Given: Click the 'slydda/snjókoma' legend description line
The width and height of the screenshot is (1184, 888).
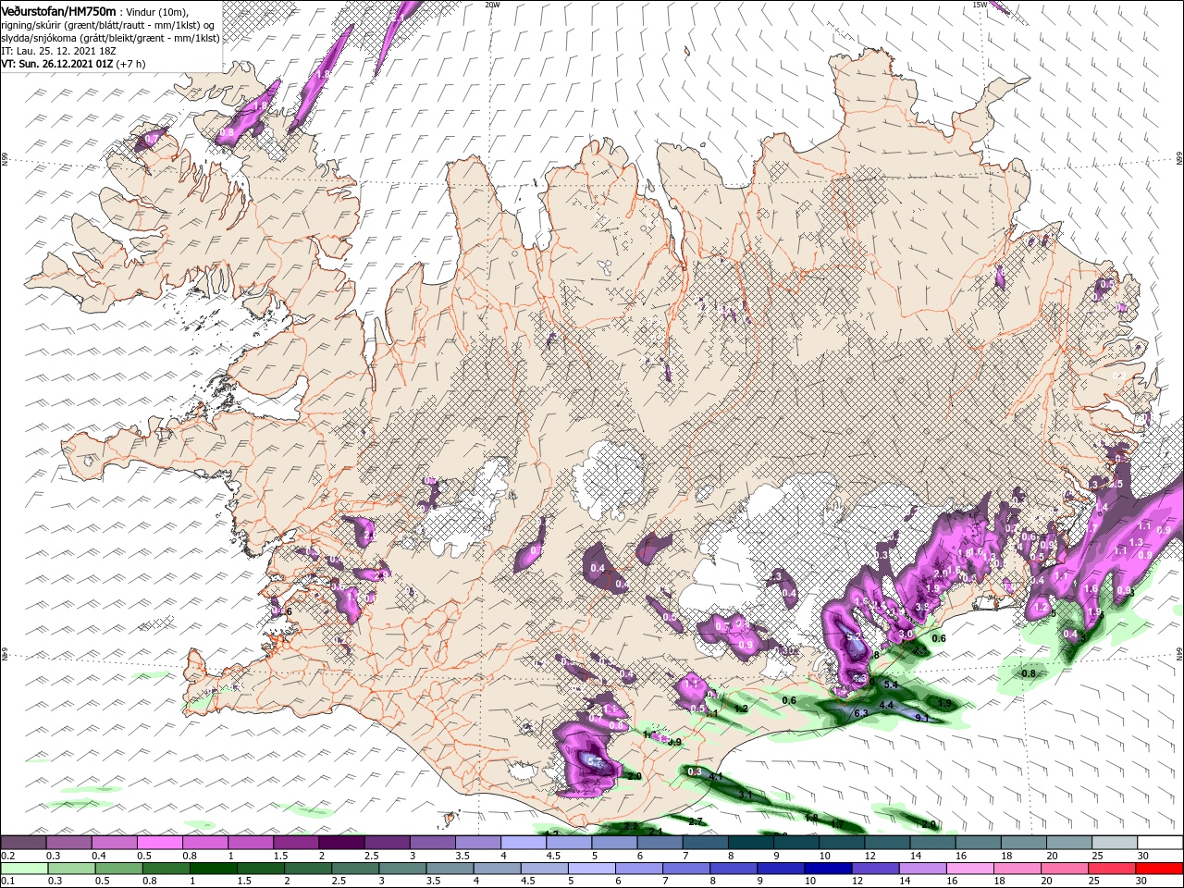Looking at the screenshot, I should click(110, 38).
